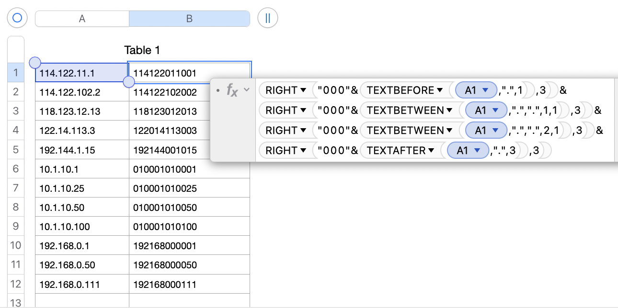Click the pause-style (II) icon beside column B
The width and height of the screenshot is (618, 308).
pos(268,18)
